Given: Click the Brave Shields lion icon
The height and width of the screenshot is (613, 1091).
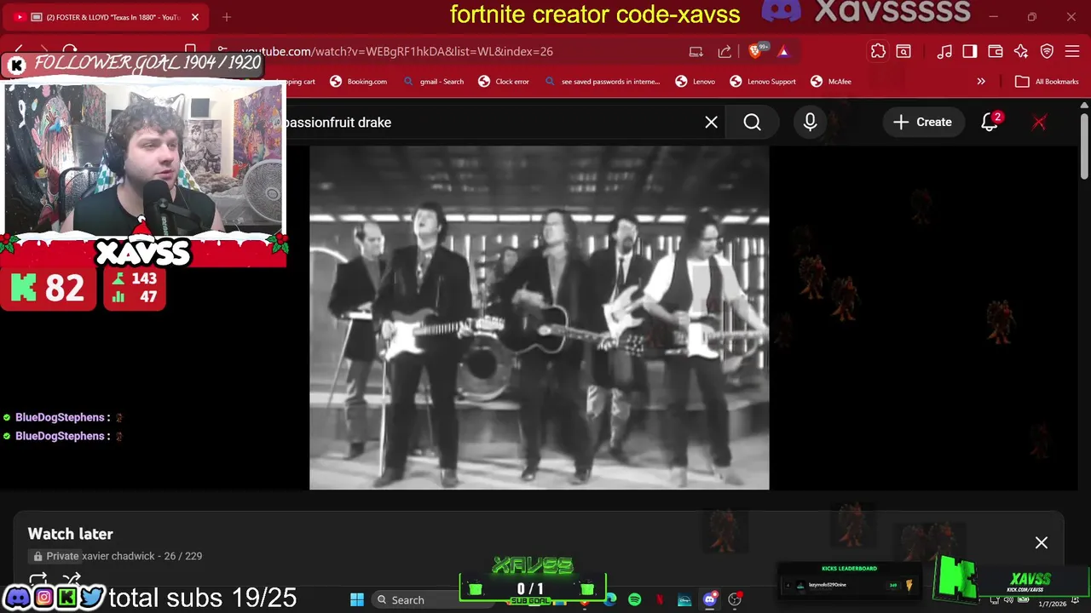Looking at the screenshot, I should click(755, 52).
